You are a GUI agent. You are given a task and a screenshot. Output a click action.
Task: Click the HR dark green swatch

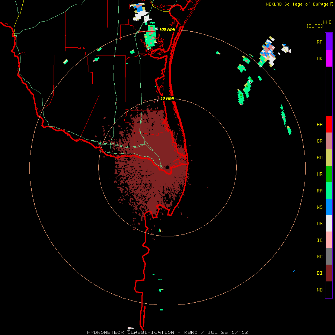(329, 174)
